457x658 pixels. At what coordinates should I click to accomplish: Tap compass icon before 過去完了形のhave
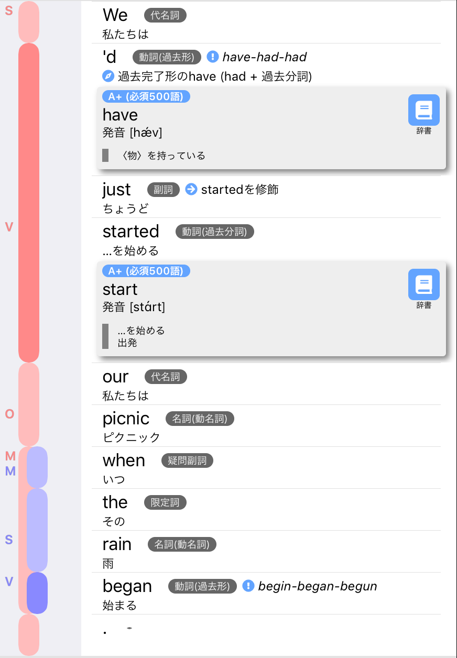pyautogui.click(x=108, y=76)
